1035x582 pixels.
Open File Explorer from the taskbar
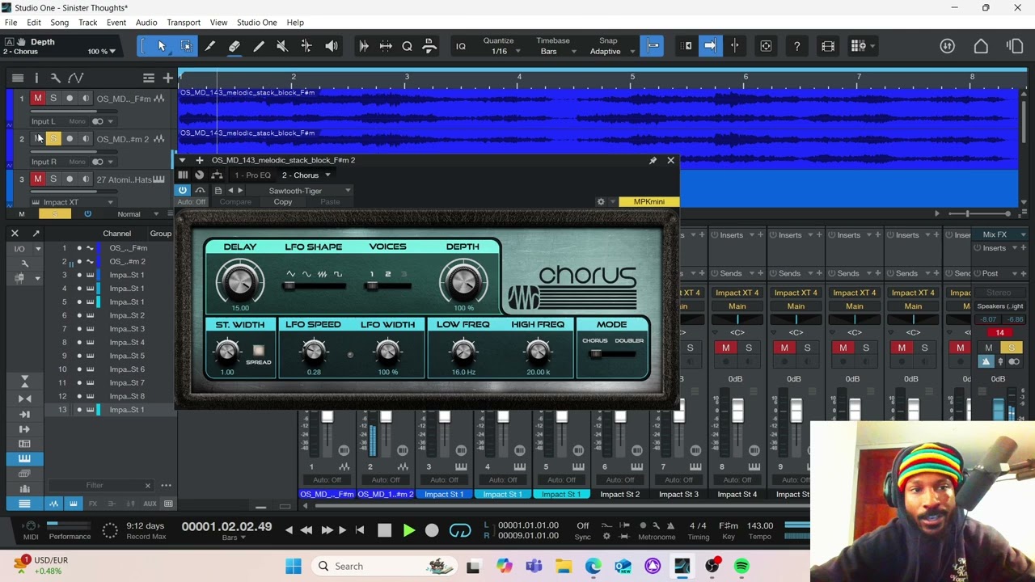(564, 566)
